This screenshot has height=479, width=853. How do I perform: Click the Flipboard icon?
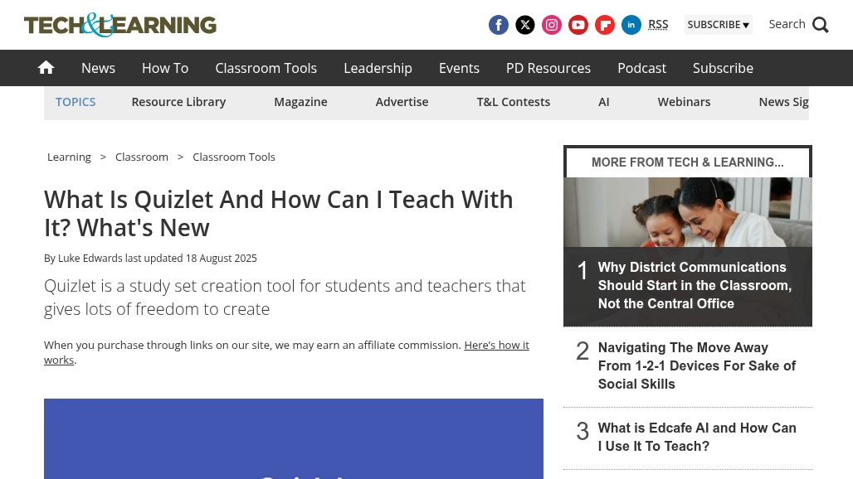[605, 25]
